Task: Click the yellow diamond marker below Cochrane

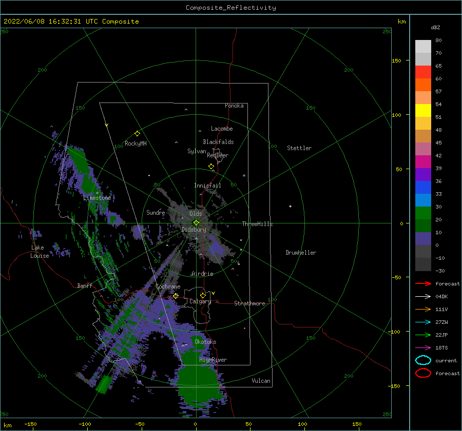Action: [x=176, y=296]
